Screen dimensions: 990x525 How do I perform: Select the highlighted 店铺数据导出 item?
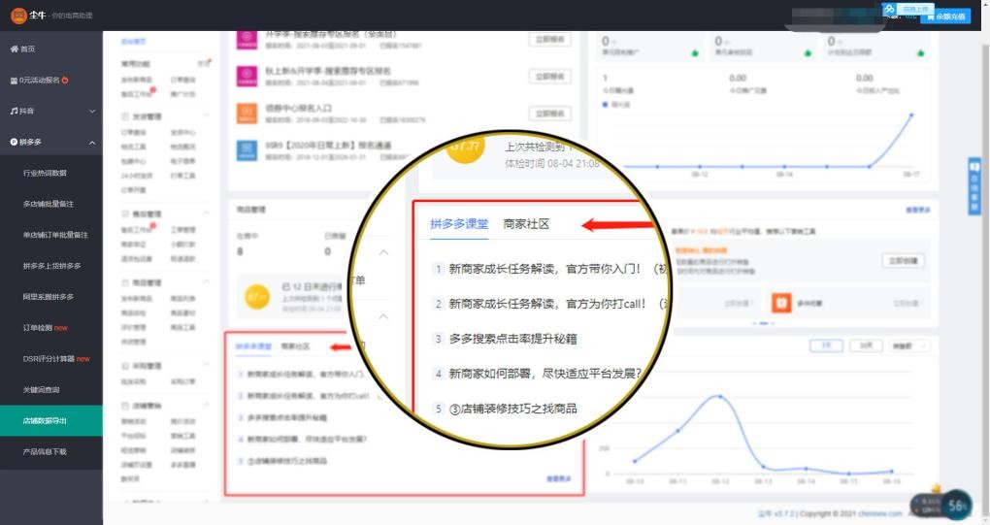click(50, 420)
